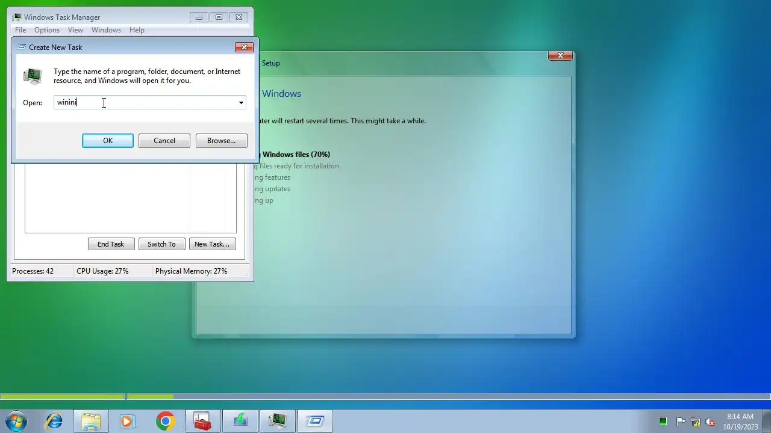This screenshot has height=433, width=771.
Task: Launch Google Chrome from the taskbar
Action: pos(165,421)
